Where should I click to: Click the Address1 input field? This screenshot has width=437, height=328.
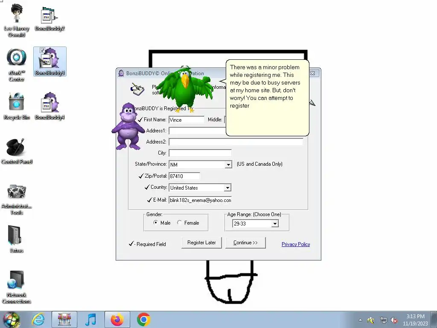[197, 131]
